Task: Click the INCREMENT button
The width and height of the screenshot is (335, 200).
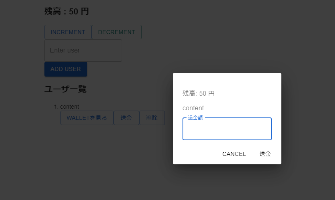Action: click(x=68, y=32)
